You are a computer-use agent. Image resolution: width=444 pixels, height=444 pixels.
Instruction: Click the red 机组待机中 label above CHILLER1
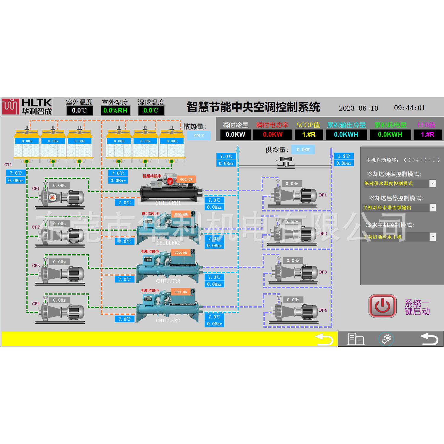coord(152,176)
